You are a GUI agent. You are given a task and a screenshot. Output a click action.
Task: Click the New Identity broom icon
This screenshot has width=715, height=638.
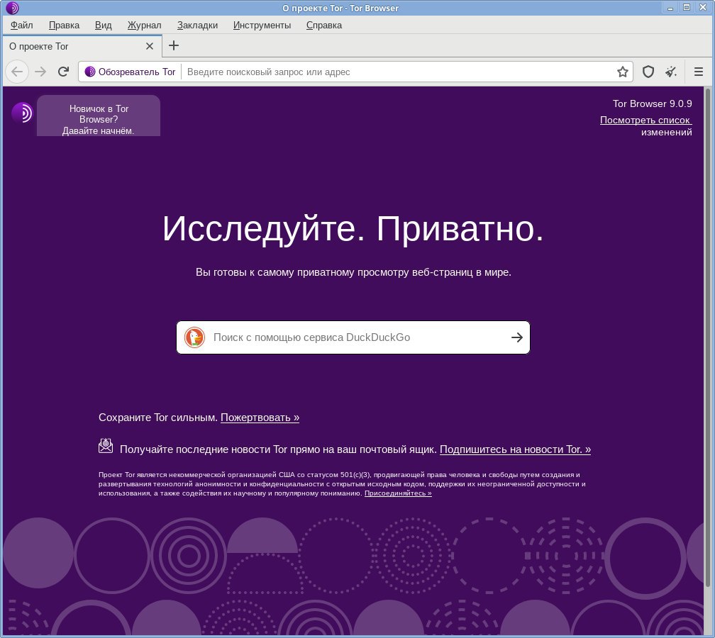[671, 72]
